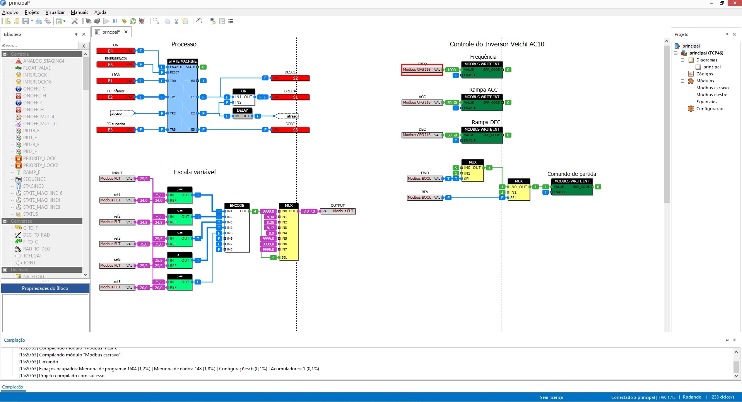The width and height of the screenshot is (742, 402).
Task: Click the connect plug icon
Action: click(x=88, y=21)
